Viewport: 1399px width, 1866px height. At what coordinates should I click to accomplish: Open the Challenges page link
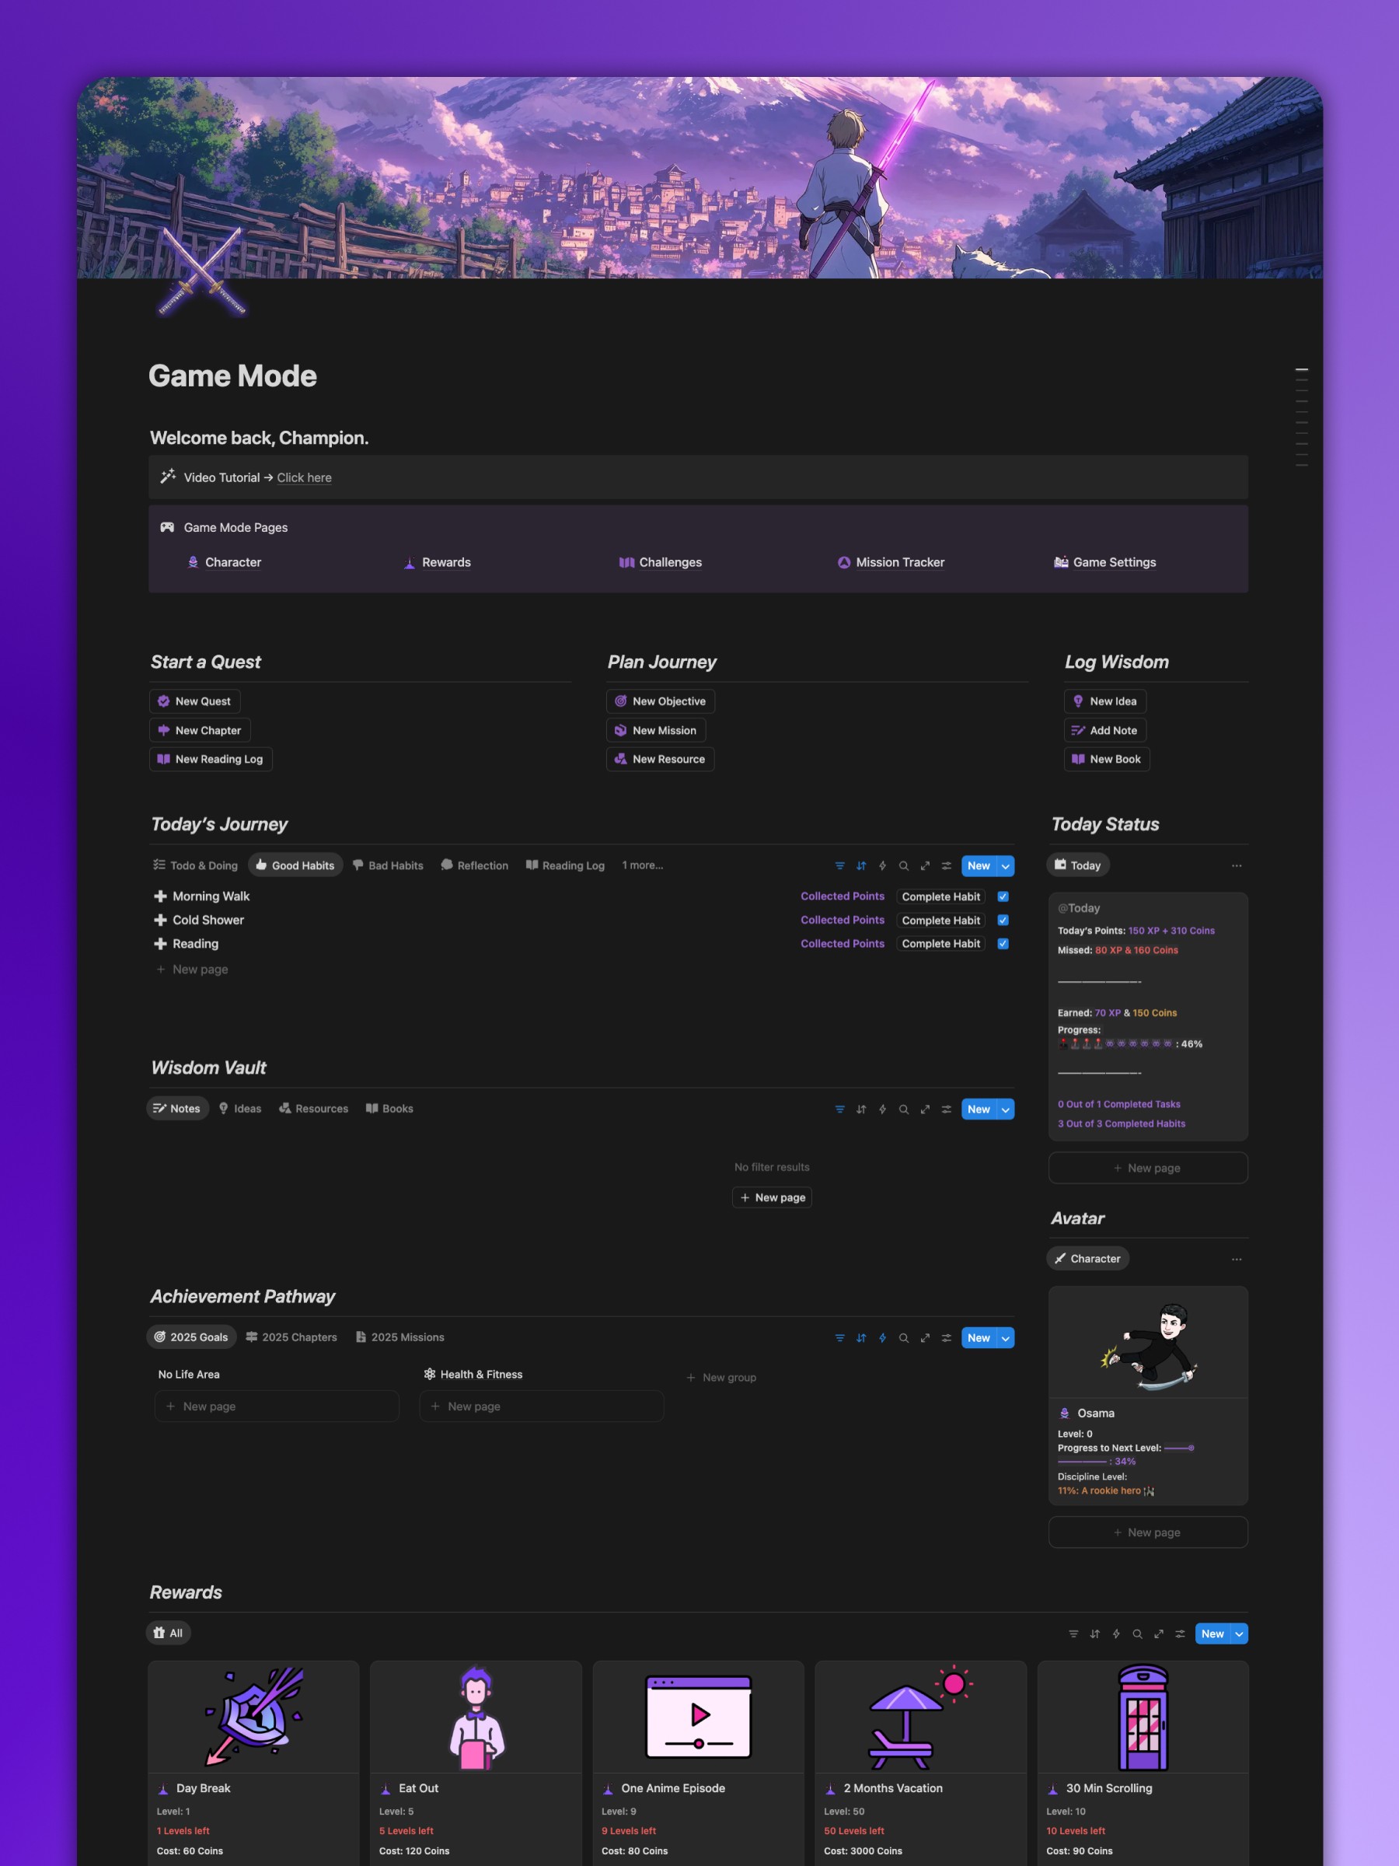pos(661,563)
